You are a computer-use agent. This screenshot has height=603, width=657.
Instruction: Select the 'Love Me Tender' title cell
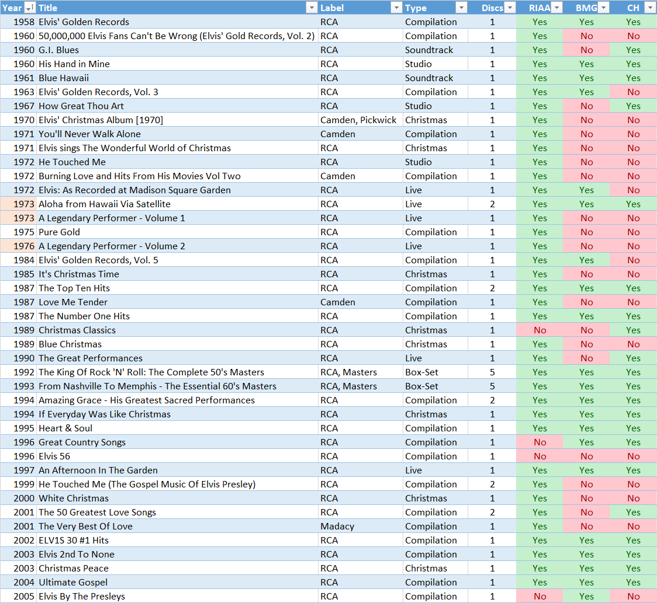click(177, 302)
